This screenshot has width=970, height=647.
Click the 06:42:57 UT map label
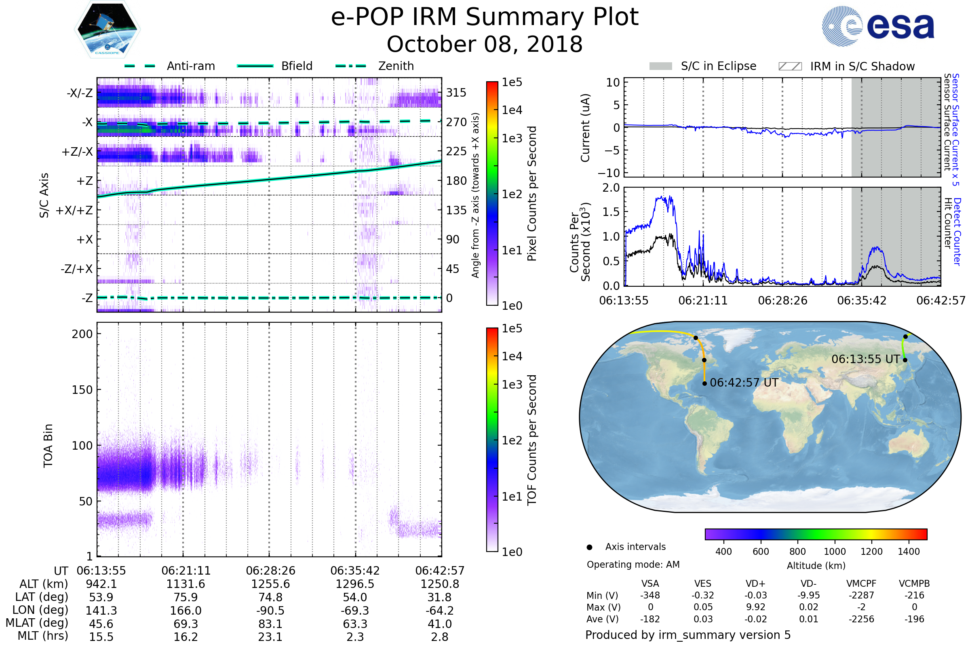pyautogui.click(x=744, y=383)
